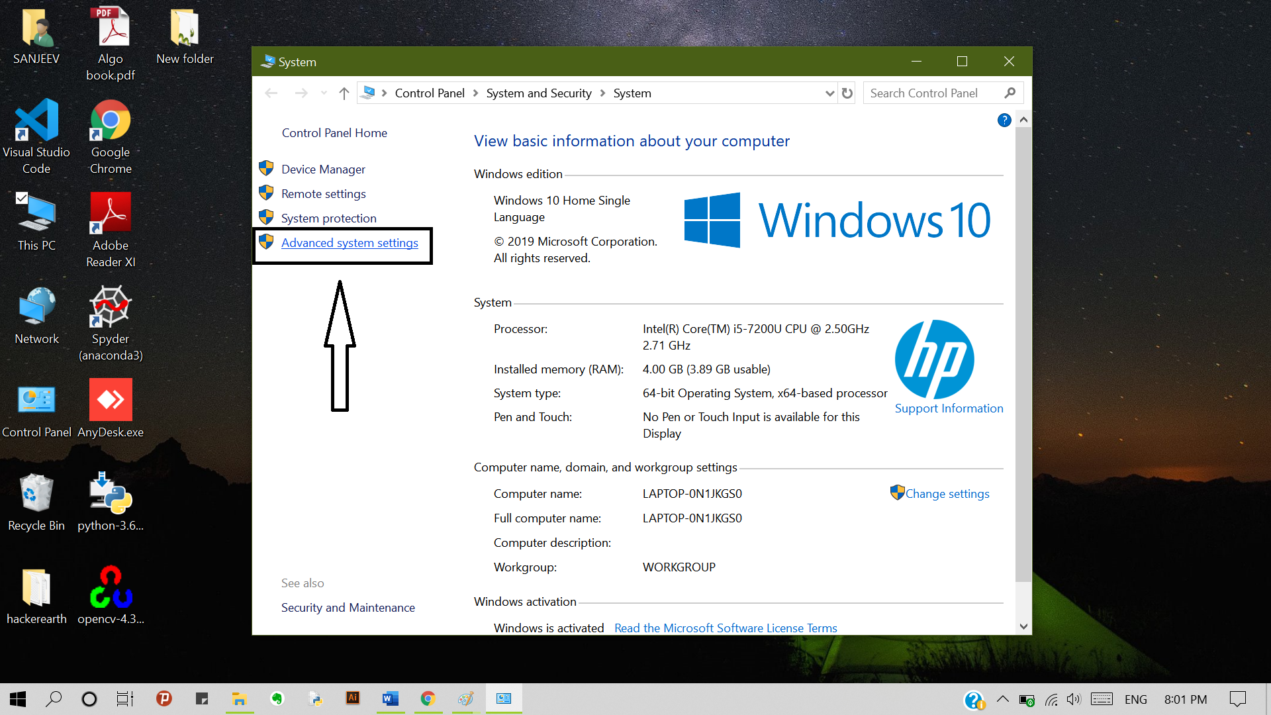
Task: Toggle the This PC icon checkbox
Action: (x=22, y=198)
